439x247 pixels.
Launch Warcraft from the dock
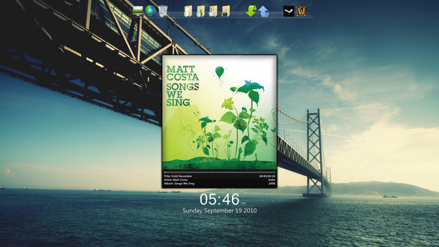pos(301,11)
